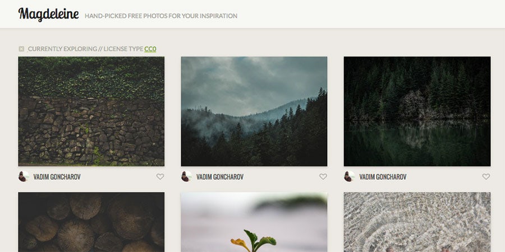Open the small plant sprout photo
This screenshot has height=252, width=505.
click(x=254, y=222)
